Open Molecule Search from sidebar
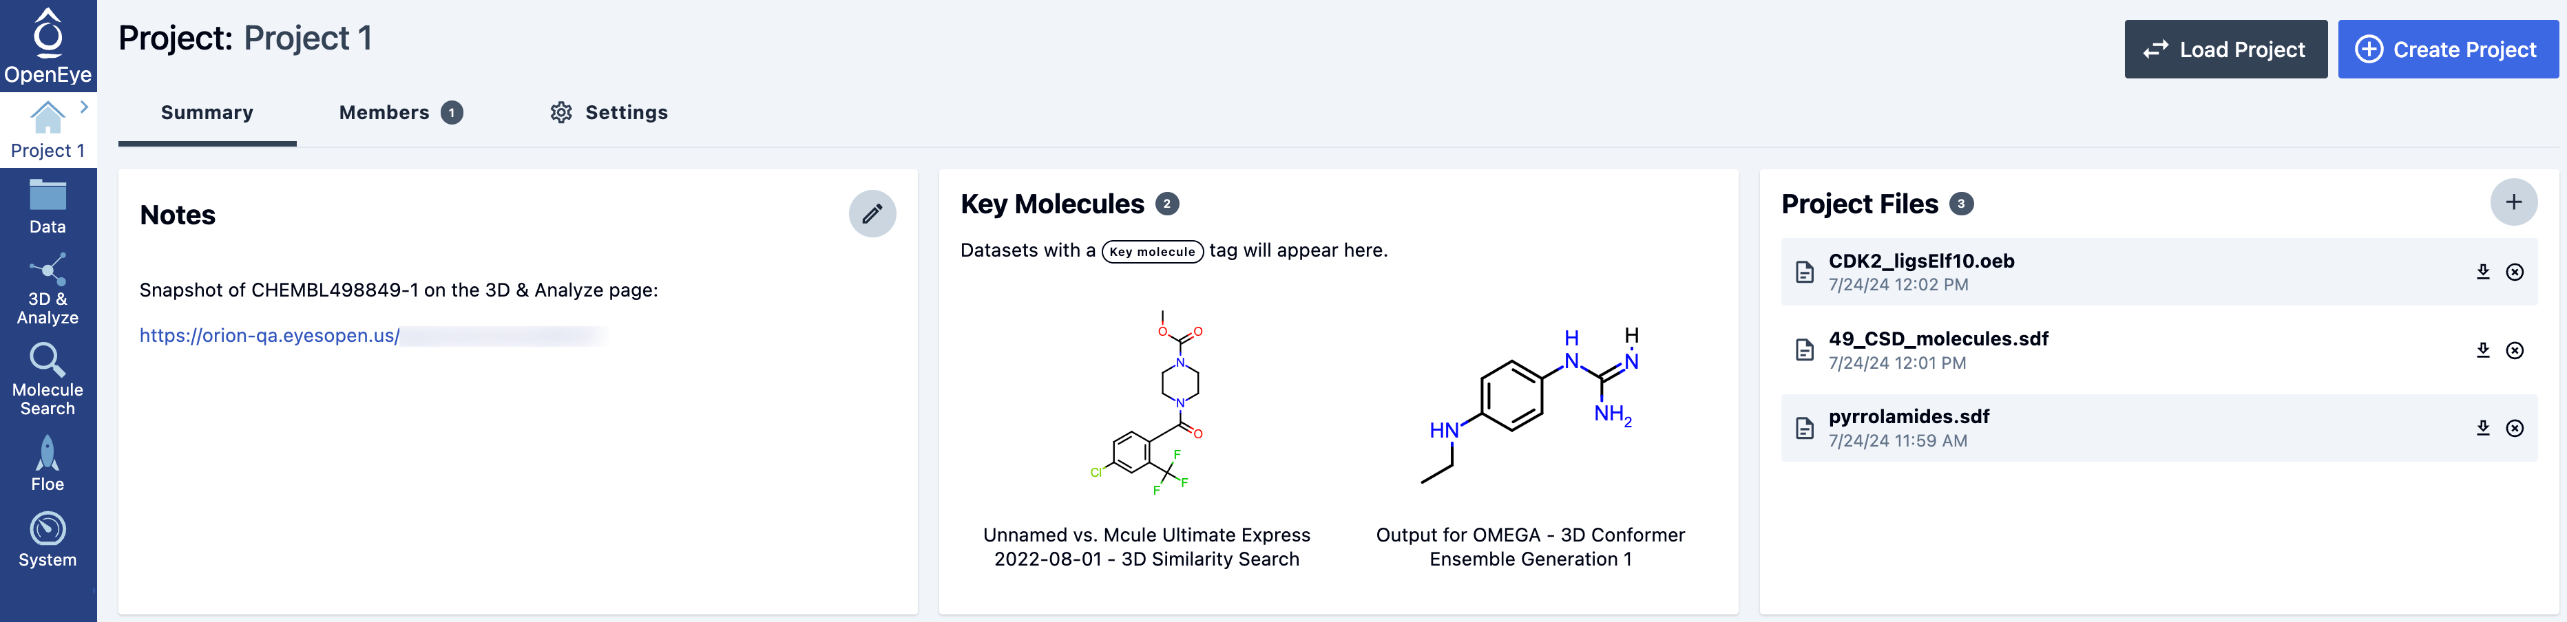 coord(48,379)
